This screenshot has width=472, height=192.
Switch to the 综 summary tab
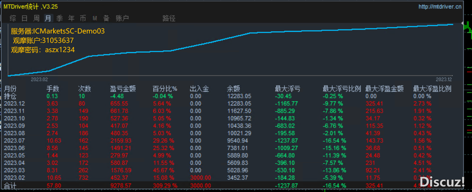tap(13, 18)
